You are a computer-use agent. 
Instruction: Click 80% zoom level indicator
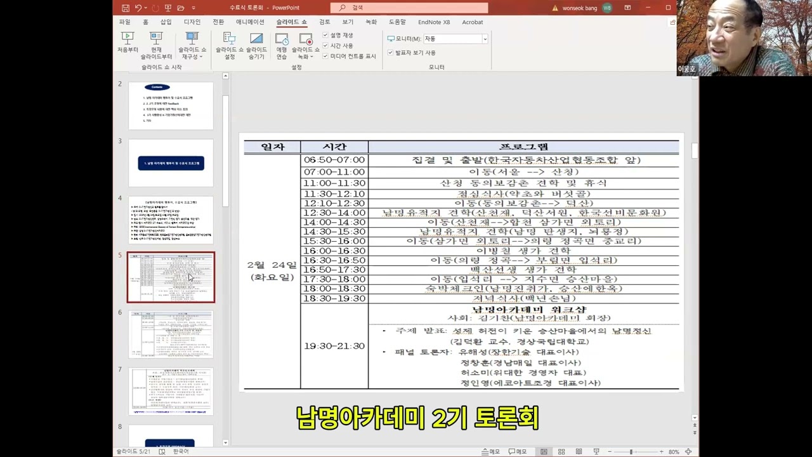[x=674, y=451]
